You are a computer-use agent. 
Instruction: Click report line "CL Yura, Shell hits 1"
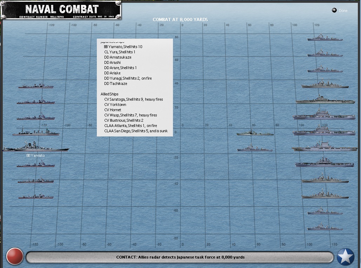pos(120,52)
